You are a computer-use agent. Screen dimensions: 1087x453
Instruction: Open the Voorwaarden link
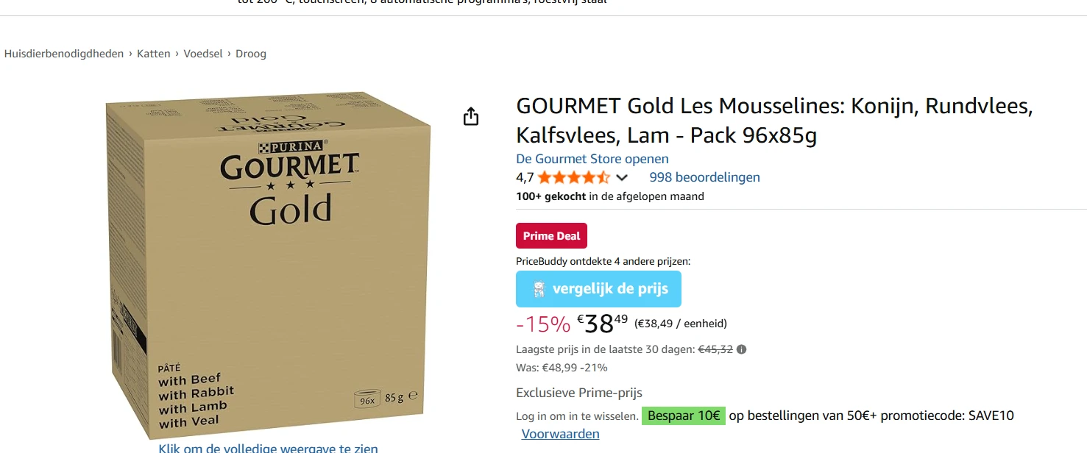coord(560,434)
